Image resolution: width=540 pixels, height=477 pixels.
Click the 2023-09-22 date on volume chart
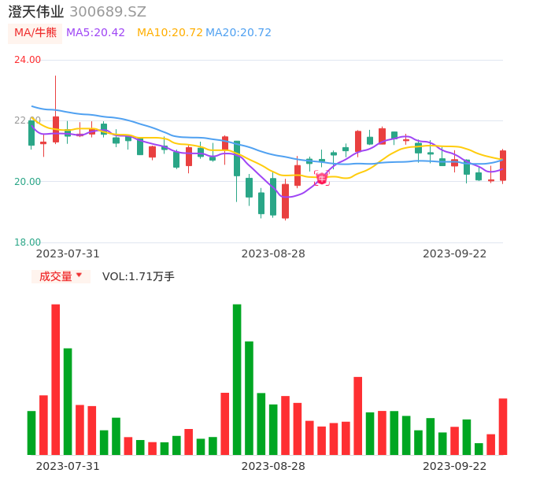pos(455,466)
